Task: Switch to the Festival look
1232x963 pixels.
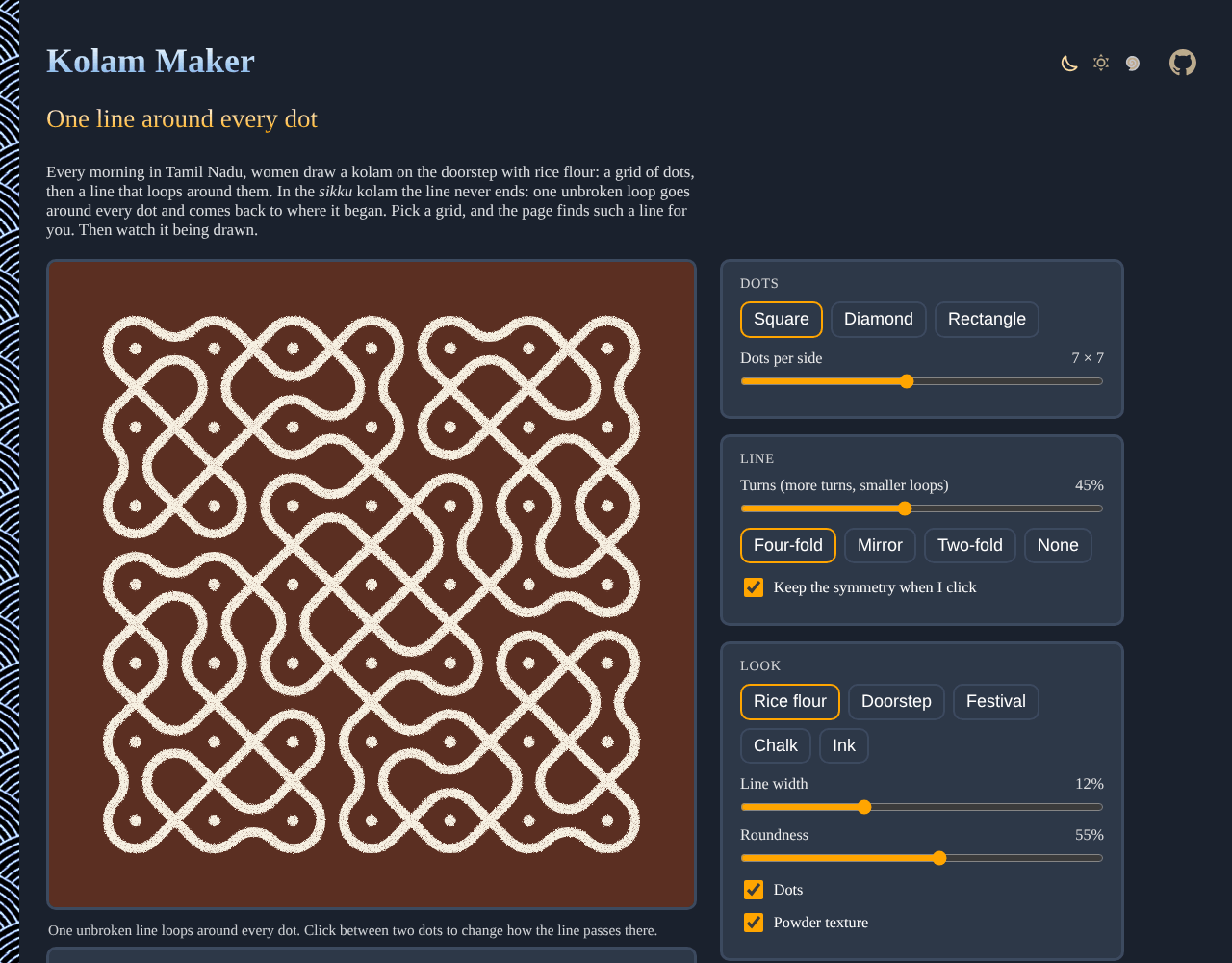Action: pos(996,702)
